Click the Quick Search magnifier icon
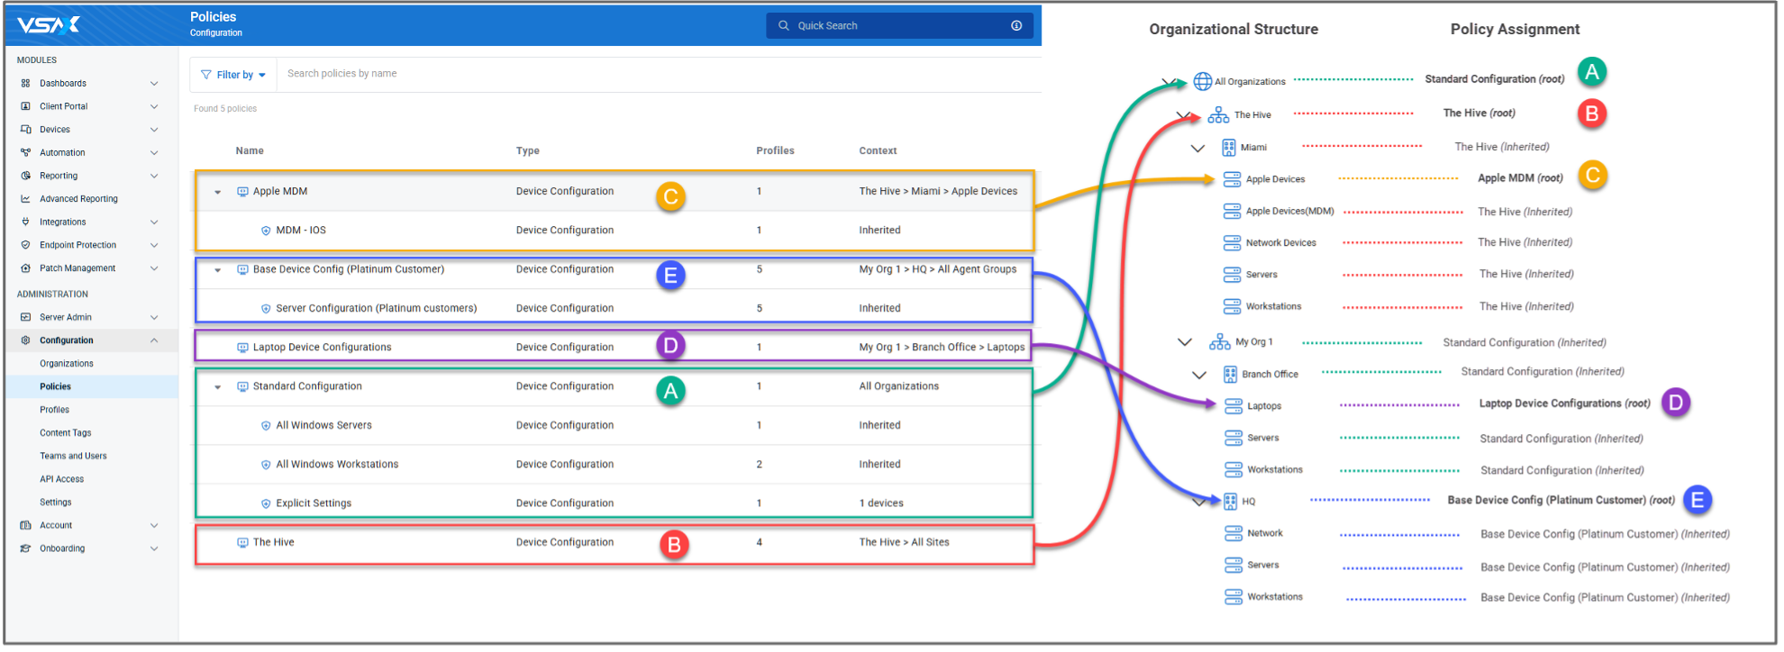The image size is (1784, 652). [784, 25]
